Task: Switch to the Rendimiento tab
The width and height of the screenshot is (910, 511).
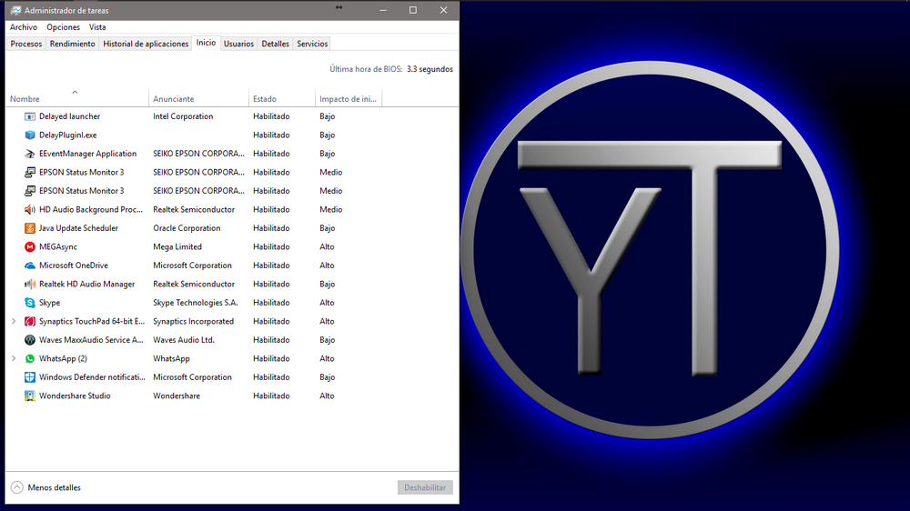Action: [x=73, y=44]
